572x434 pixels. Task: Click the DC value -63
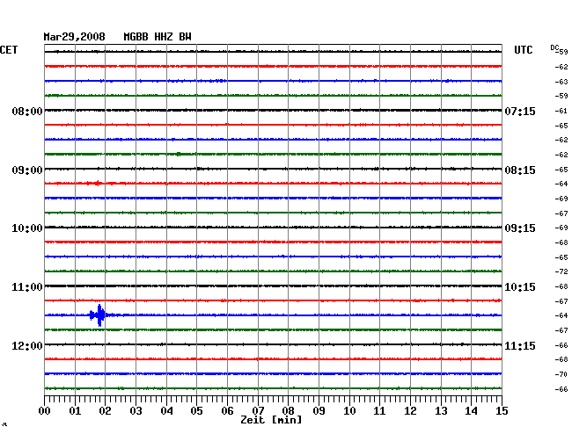[561, 82]
